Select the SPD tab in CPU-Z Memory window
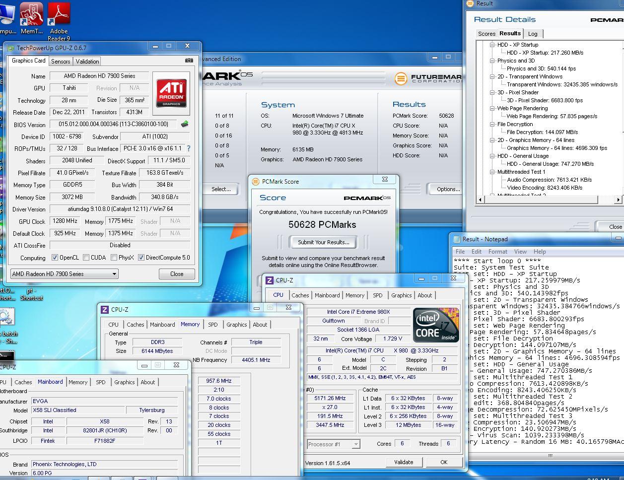Viewport: 624px width, 480px height. (212, 325)
